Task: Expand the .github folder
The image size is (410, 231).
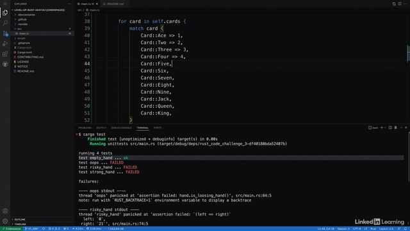Action: tap(22, 19)
